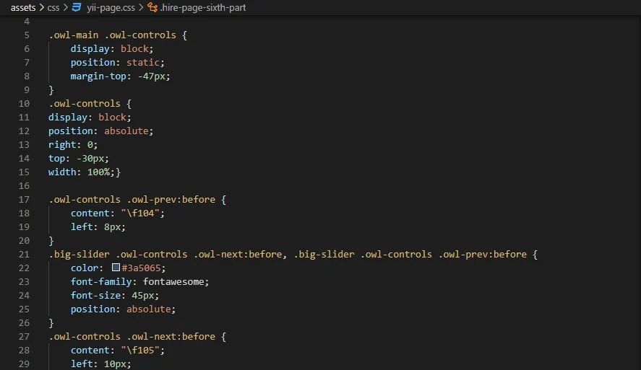
Task: Open the css folder breadcrumb
Action: pos(53,7)
